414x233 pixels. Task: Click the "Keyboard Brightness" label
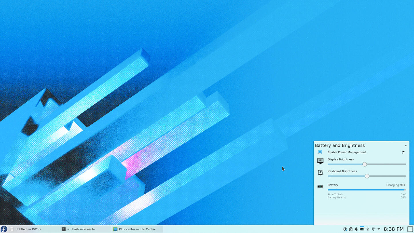(x=342, y=171)
